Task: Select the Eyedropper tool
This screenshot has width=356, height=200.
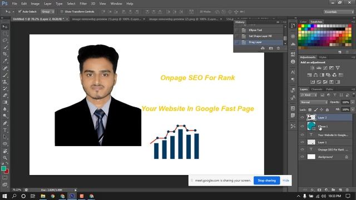Action: pyautogui.click(x=5, y=61)
